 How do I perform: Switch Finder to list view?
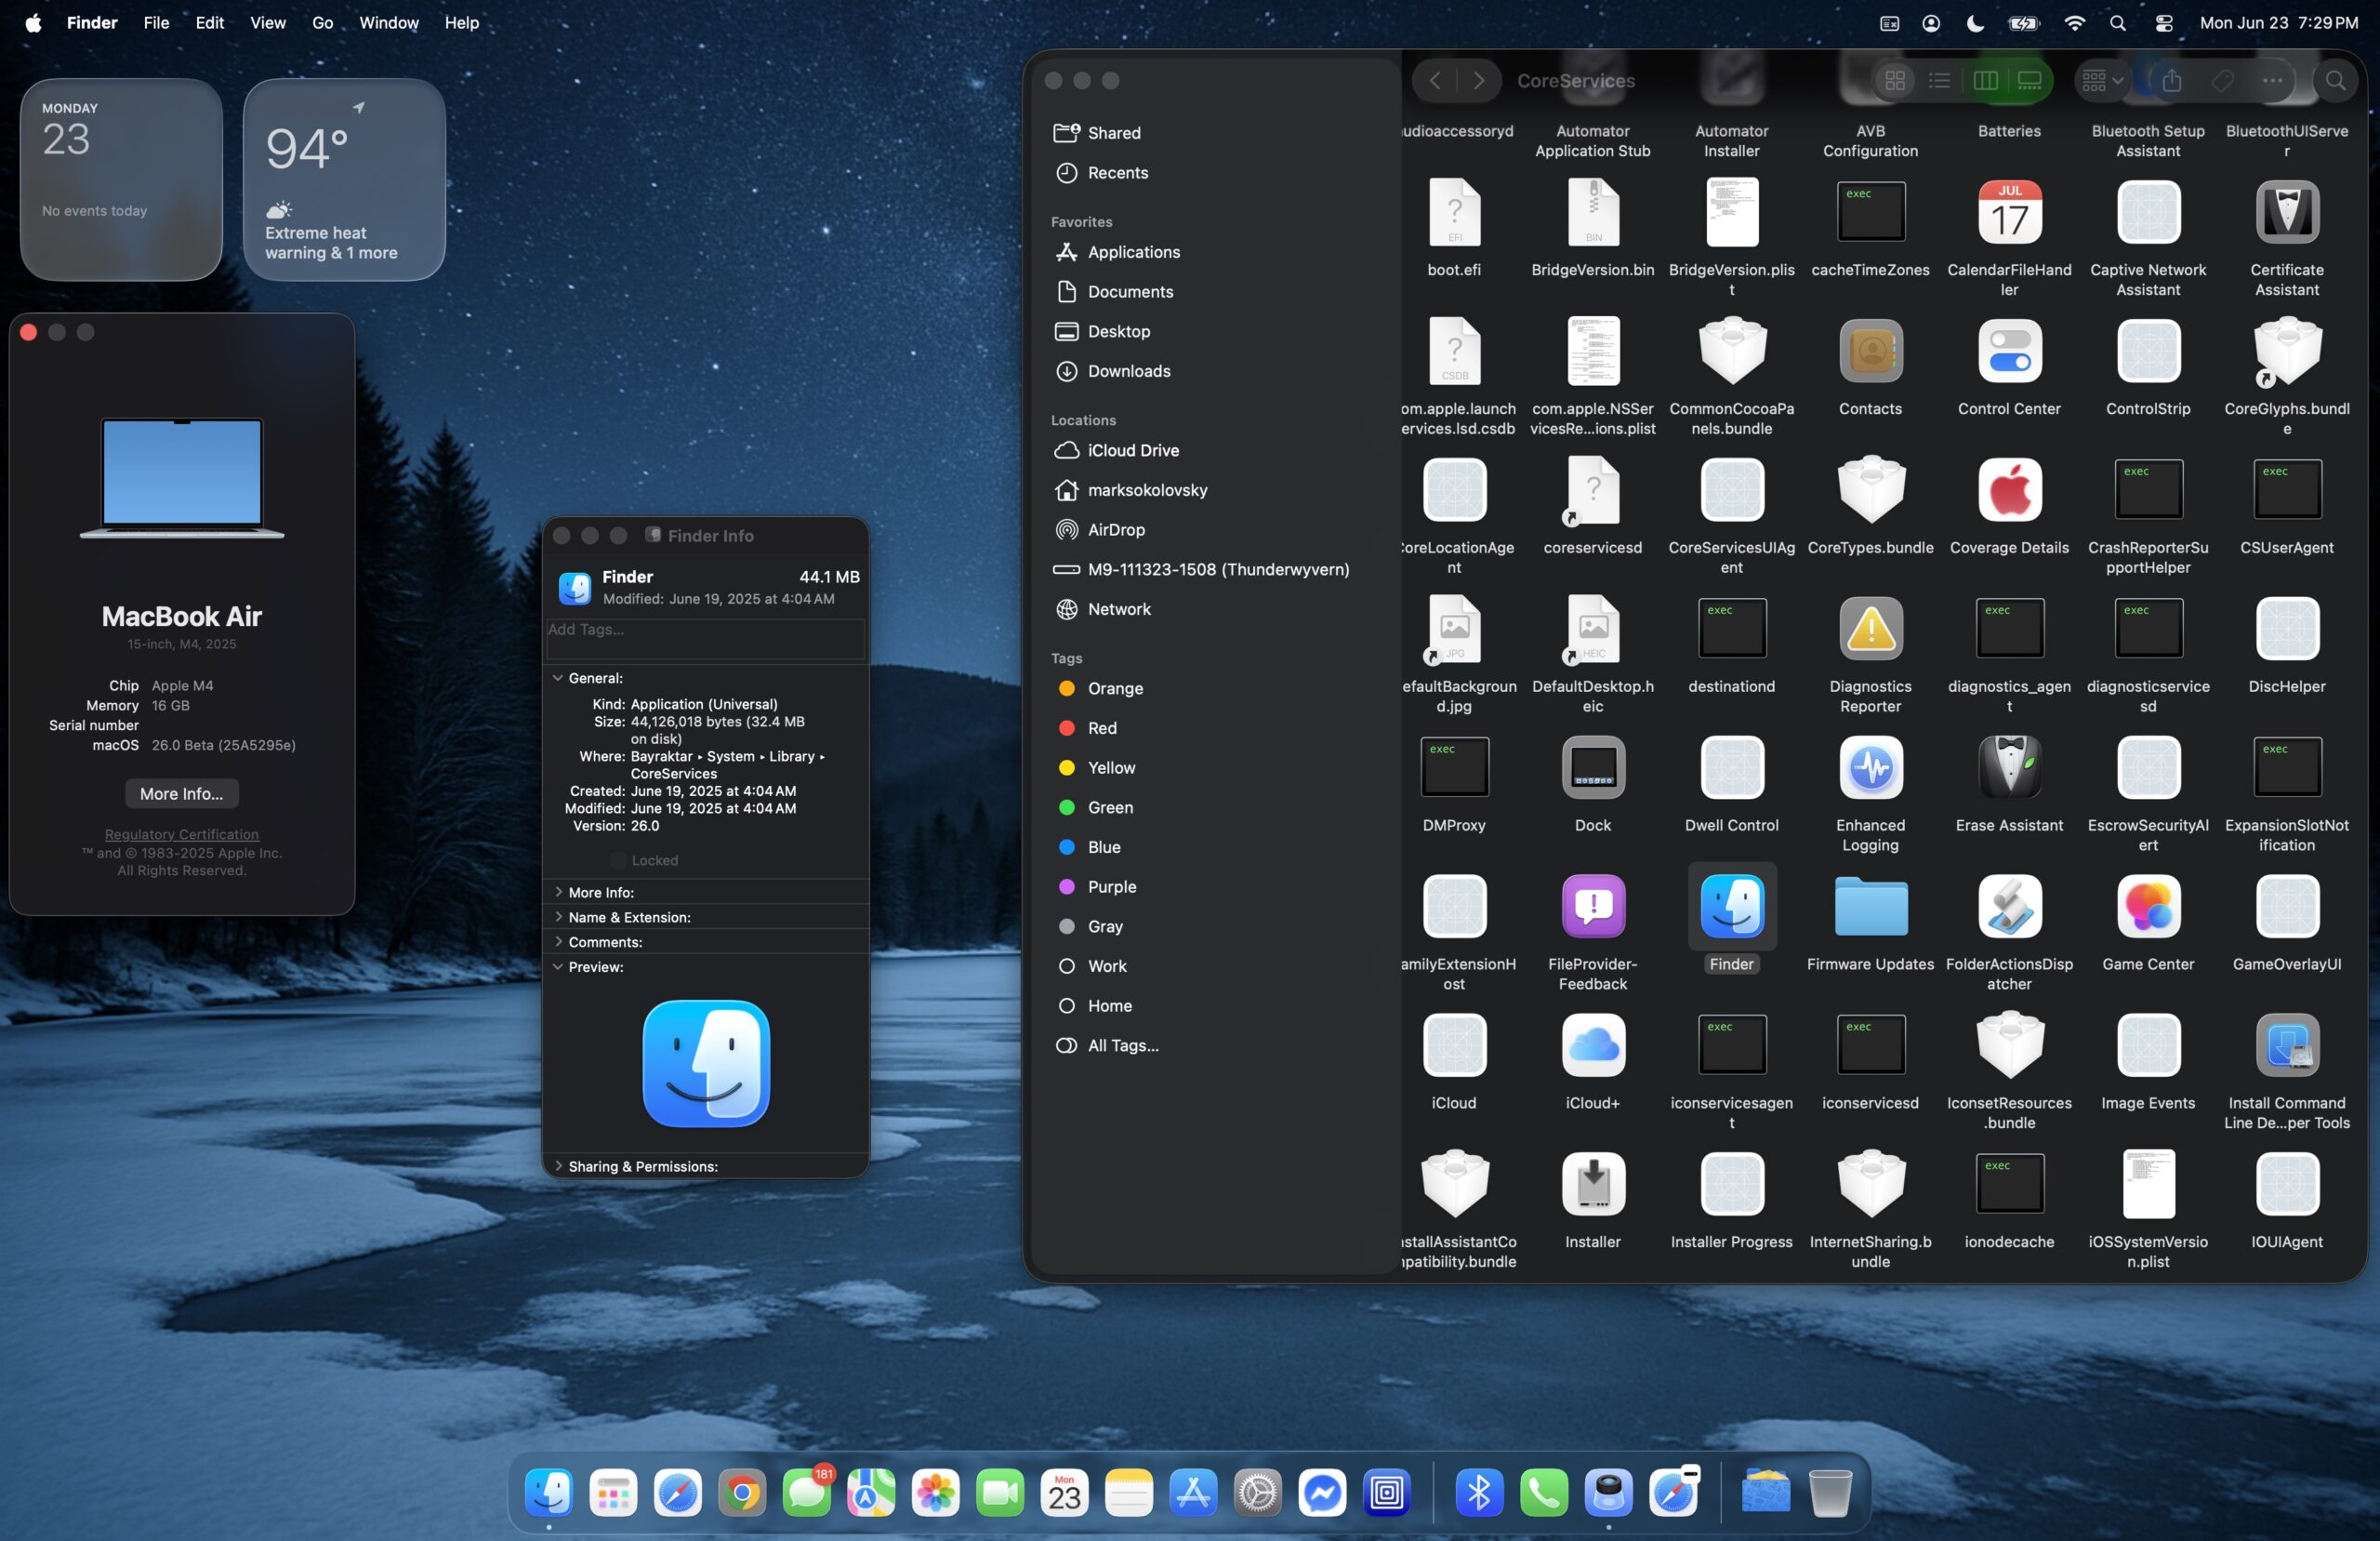[x=1939, y=80]
